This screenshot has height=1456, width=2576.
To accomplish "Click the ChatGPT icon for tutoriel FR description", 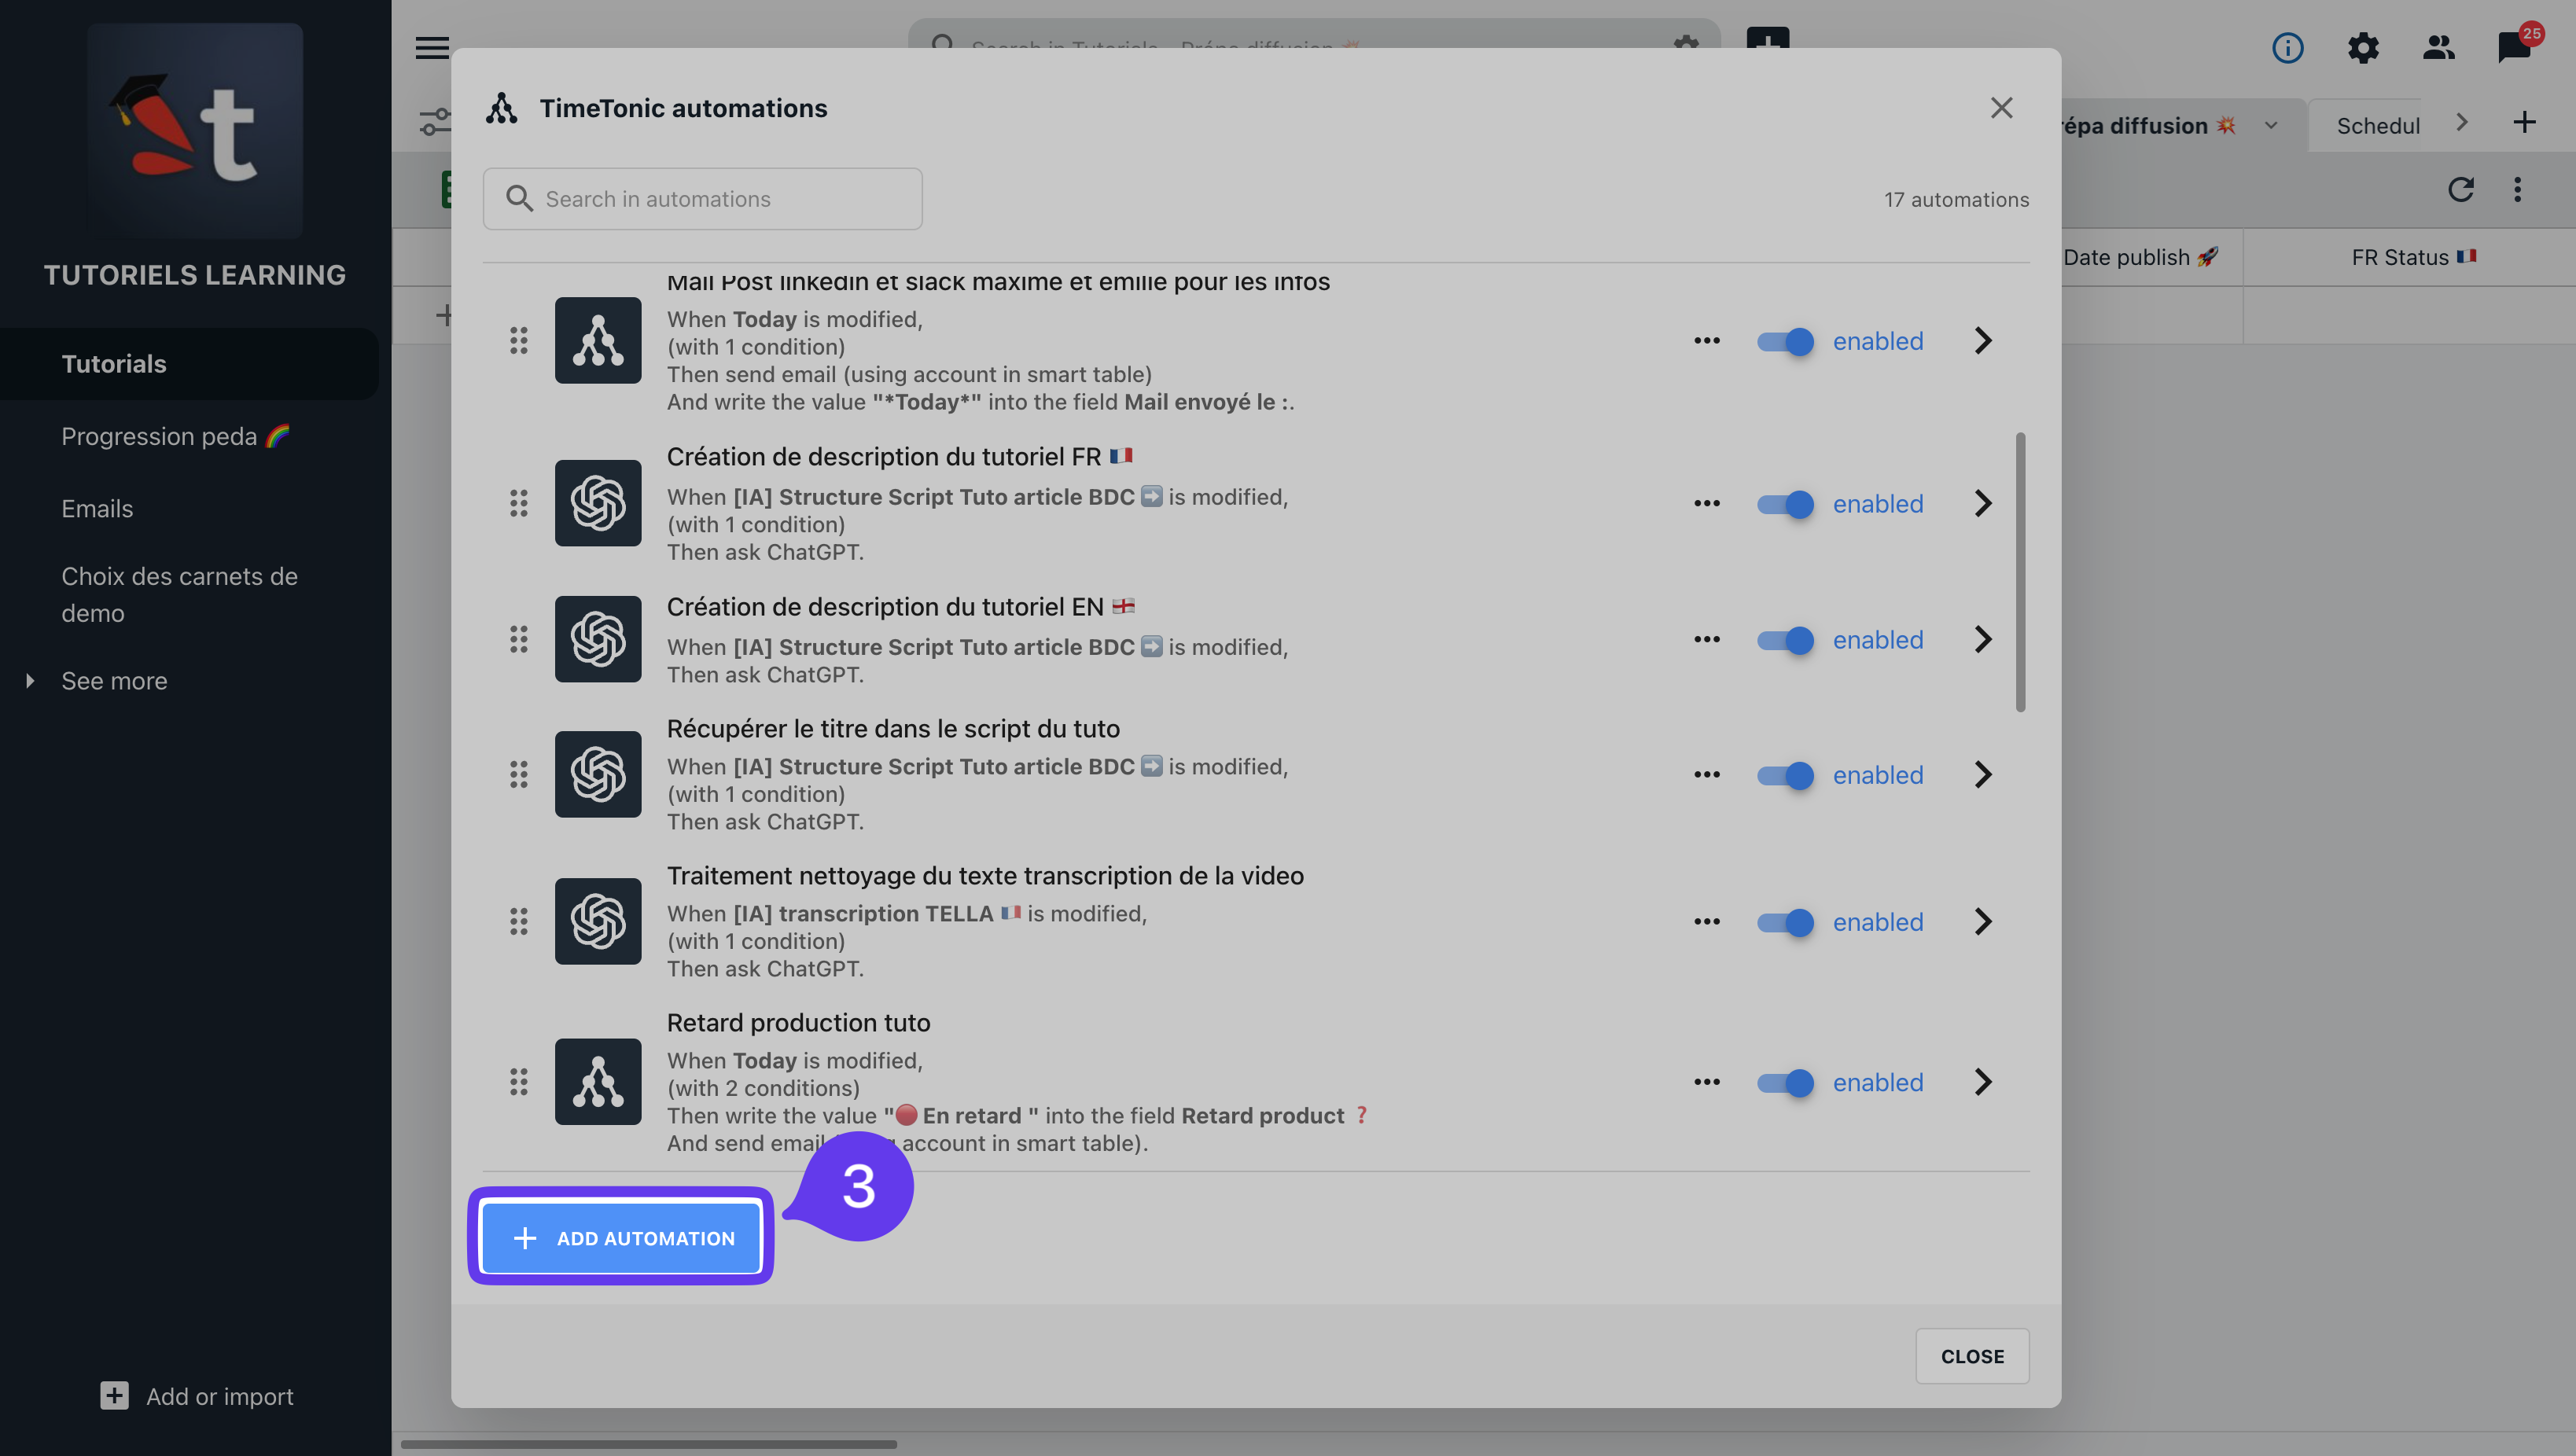I will click(598, 503).
